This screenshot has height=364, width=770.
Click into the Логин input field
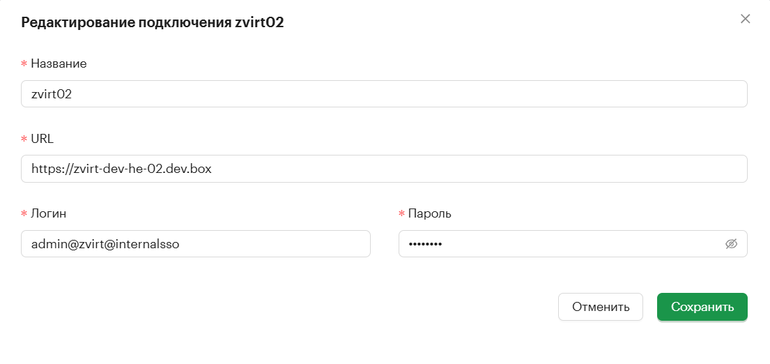(x=195, y=243)
